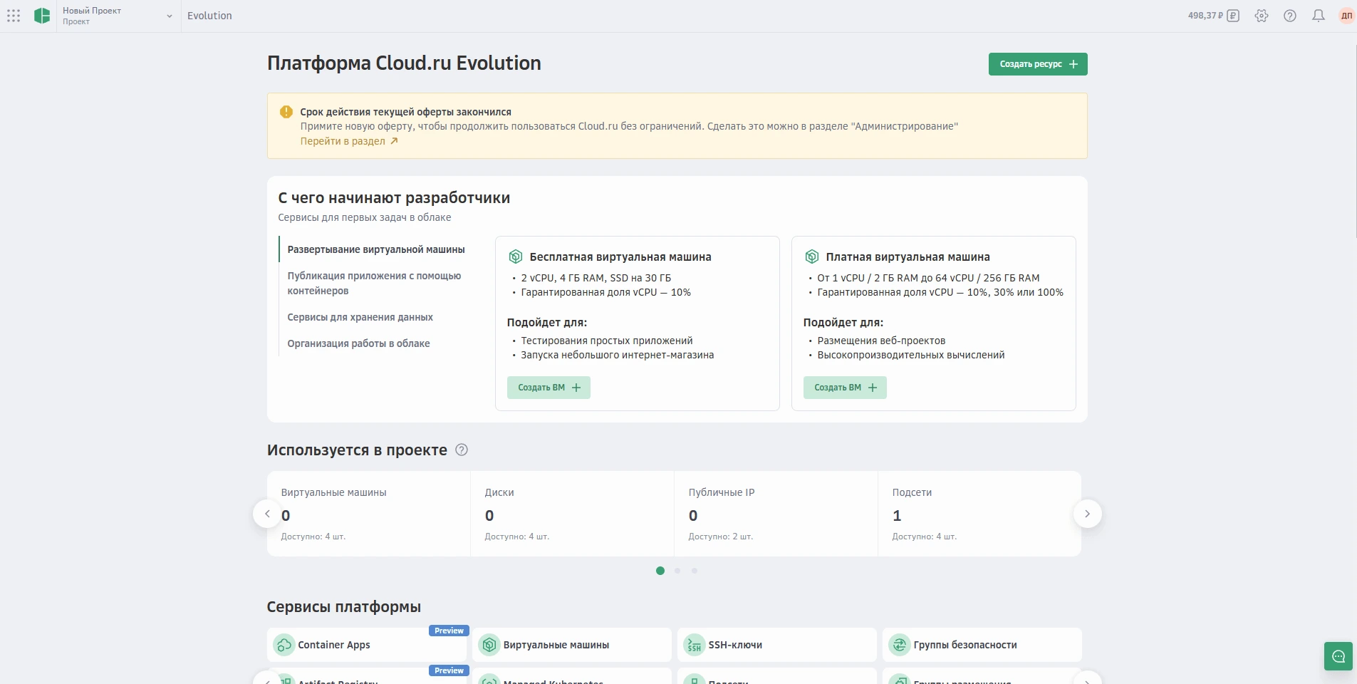Open the balance wallet icon
This screenshot has width=1357, height=684.
click(x=1233, y=16)
